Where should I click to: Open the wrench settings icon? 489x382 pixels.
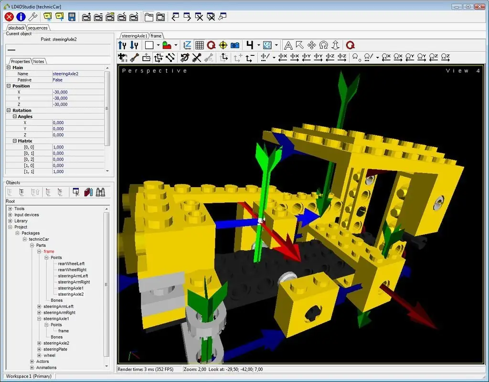click(x=33, y=17)
